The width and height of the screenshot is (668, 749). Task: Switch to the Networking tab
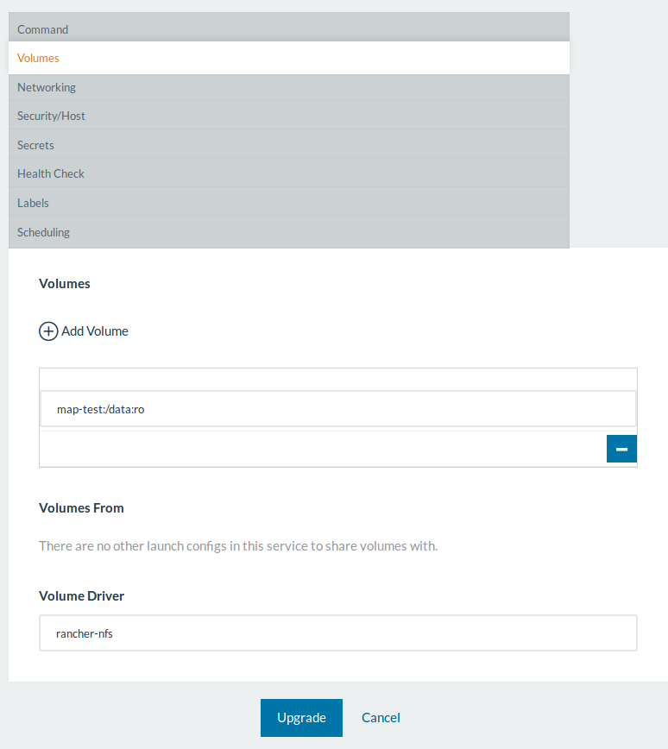(288, 87)
